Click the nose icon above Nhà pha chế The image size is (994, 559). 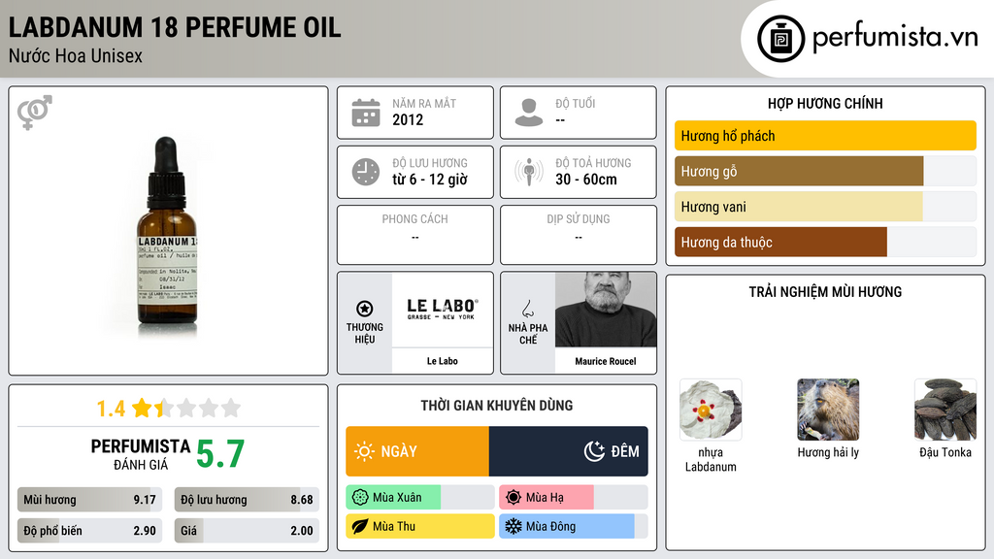click(x=527, y=310)
